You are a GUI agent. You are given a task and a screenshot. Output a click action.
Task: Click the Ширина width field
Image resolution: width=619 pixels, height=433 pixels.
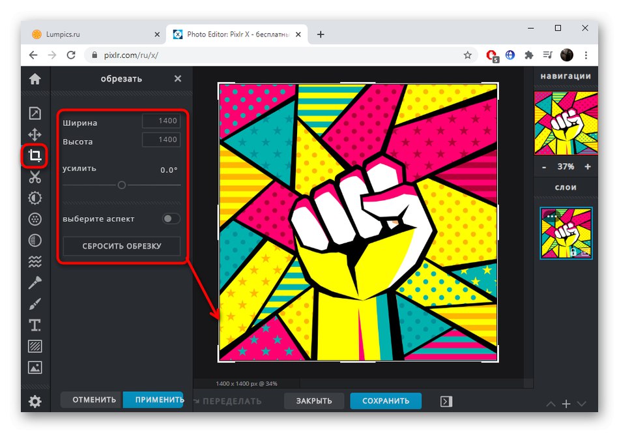pyautogui.click(x=161, y=121)
